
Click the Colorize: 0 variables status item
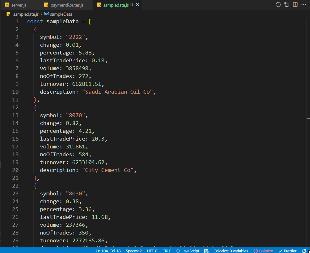231,251
